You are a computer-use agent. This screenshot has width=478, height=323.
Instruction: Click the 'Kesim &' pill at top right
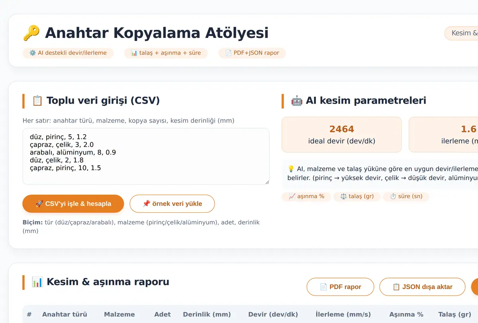tap(462, 33)
